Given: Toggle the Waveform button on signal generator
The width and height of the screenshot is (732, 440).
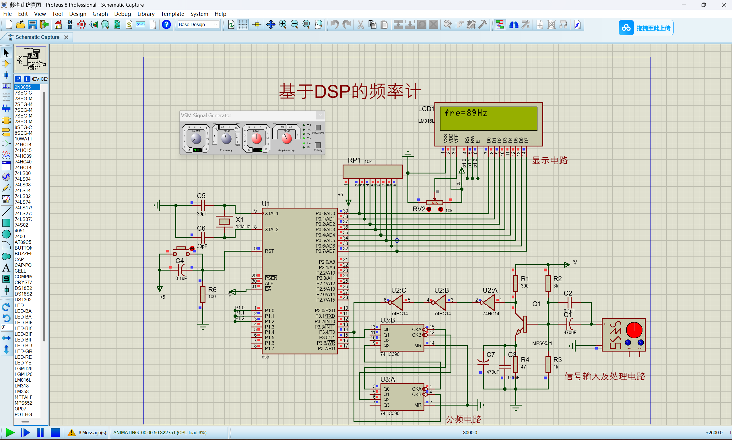Looking at the screenshot, I should (x=318, y=128).
